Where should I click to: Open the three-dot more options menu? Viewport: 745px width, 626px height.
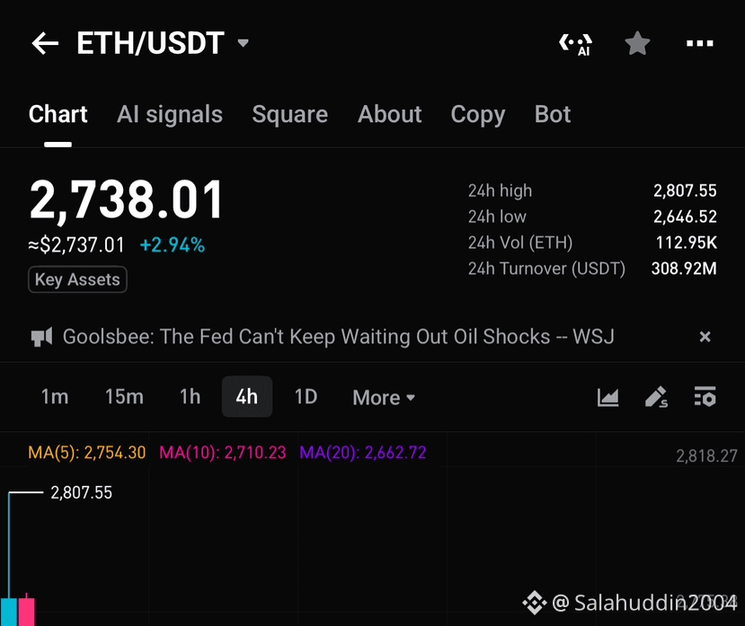[699, 43]
